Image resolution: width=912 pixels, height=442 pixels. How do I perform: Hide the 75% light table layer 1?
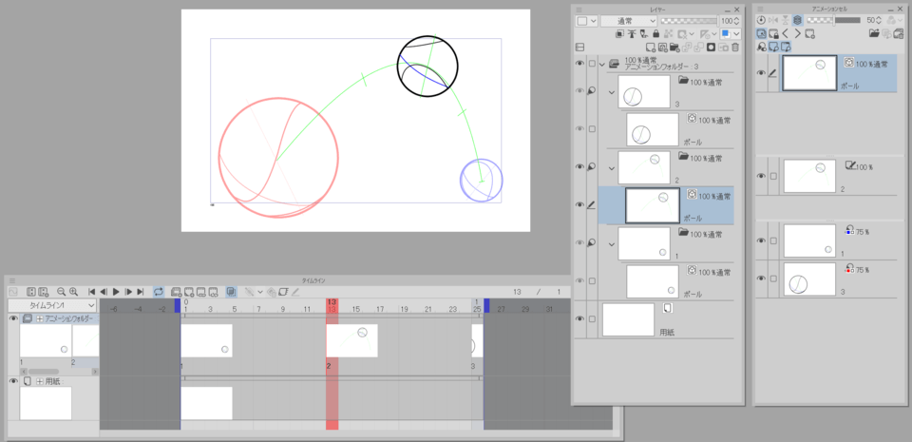point(761,240)
